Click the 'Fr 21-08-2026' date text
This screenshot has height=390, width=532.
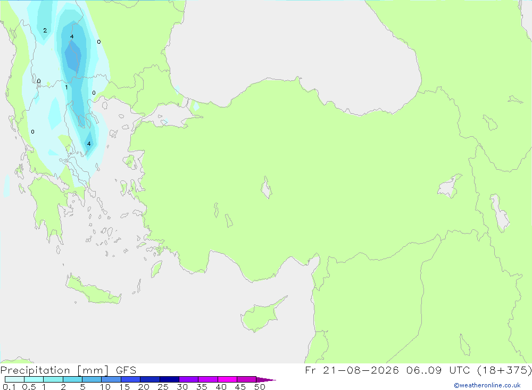click(x=352, y=370)
